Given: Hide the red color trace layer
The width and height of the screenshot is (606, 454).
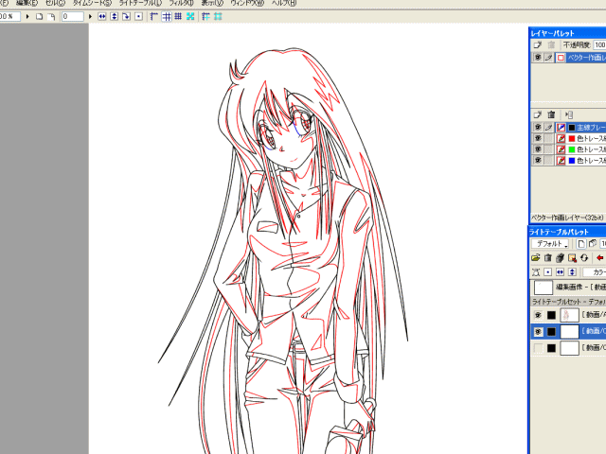Looking at the screenshot, I should (537, 138).
